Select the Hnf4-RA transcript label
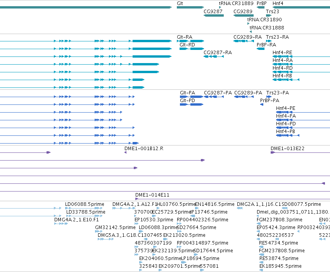Viewport: 330px width, 272px height. click(283, 60)
